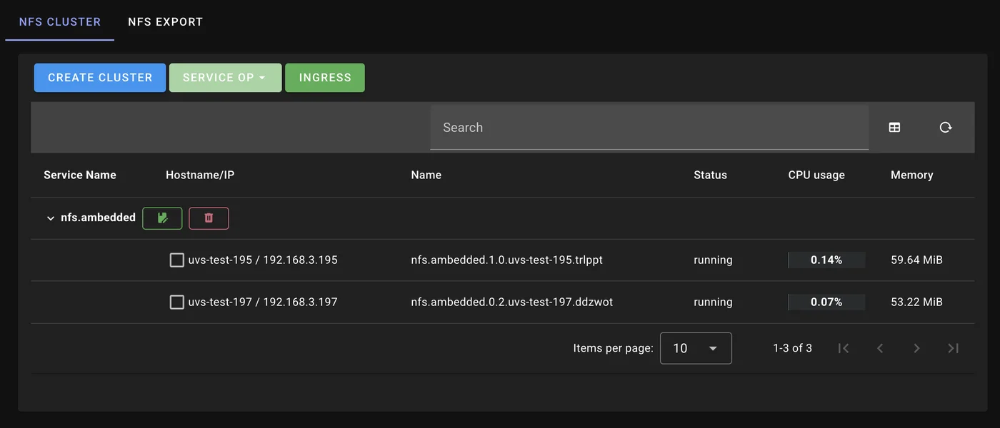Select the nfs.ambedded.0.2.uvs-test-197.ddzwot name
Viewport: 1000px width, 428px height.
click(x=512, y=302)
